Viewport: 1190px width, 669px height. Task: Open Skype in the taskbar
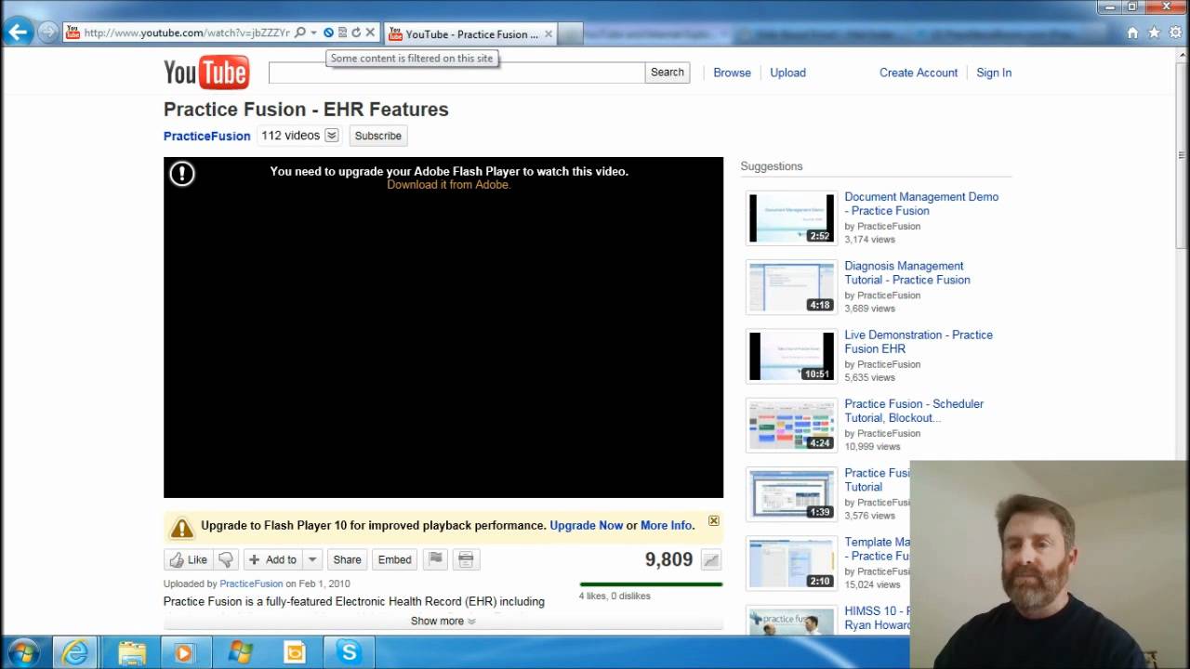349,652
